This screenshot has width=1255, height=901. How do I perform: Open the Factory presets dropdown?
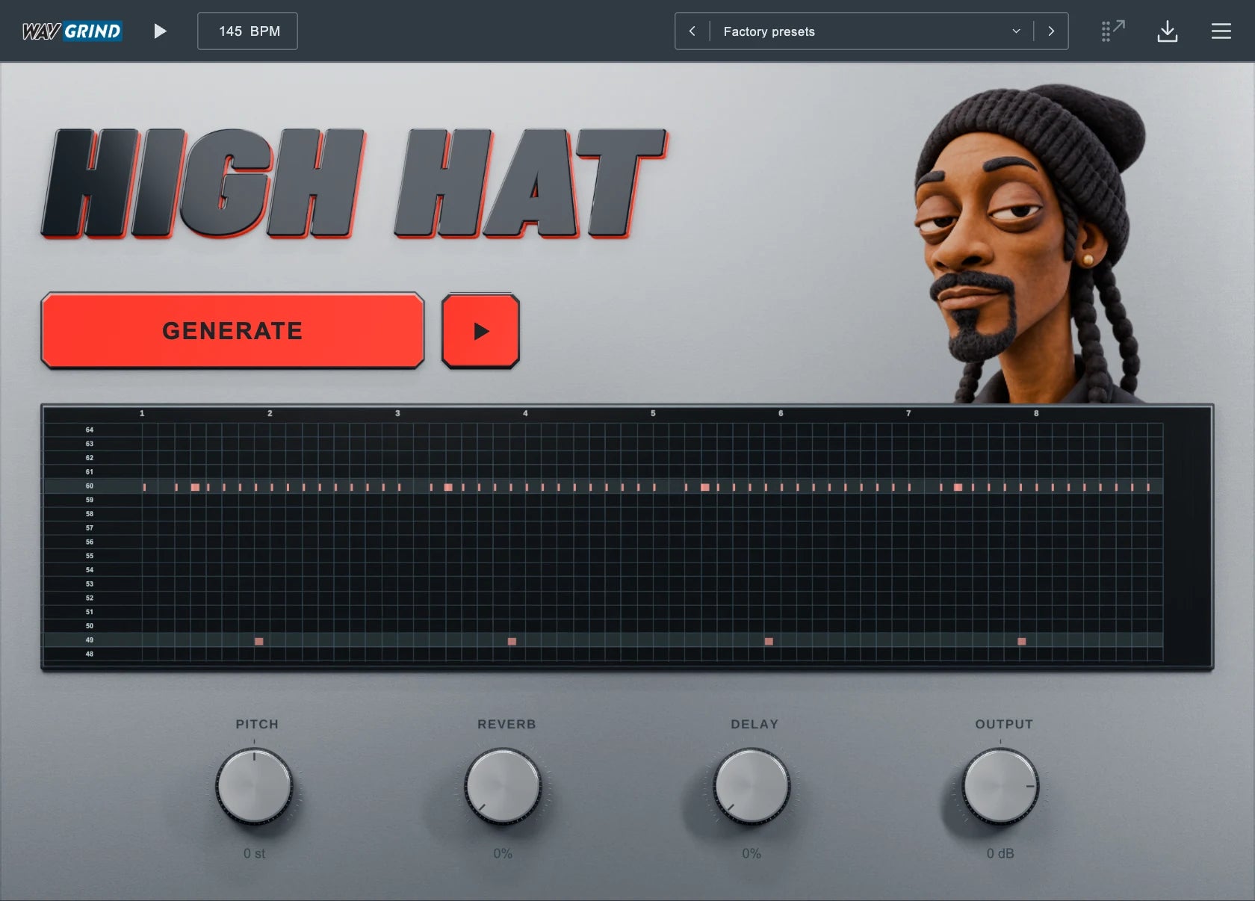[x=871, y=31]
